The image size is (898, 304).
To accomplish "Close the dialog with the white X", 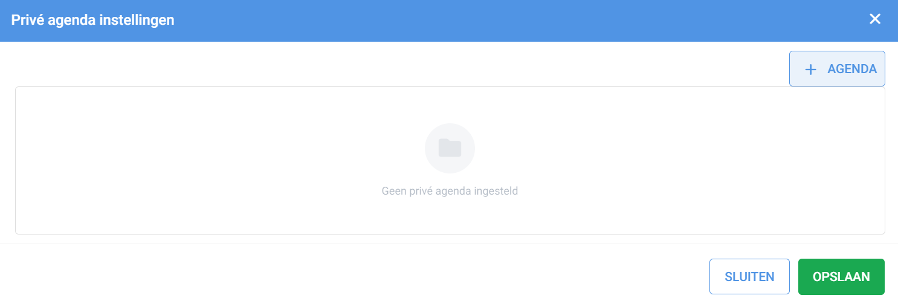I will pos(875,19).
